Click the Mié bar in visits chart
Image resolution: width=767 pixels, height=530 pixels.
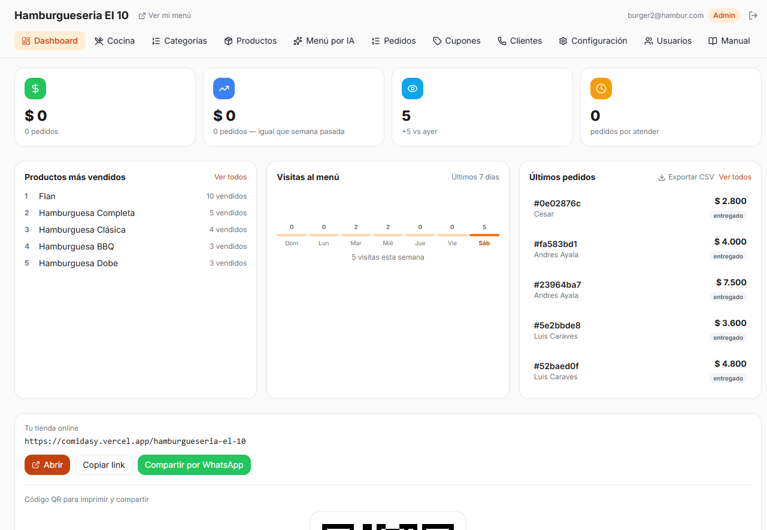coord(388,235)
